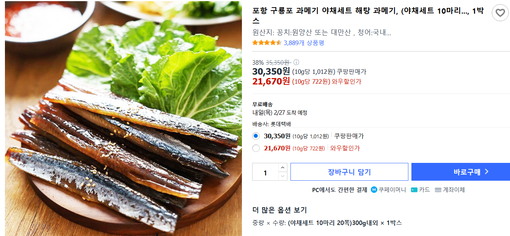Click the bank transfer icon
The width and height of the screenshot is (510, 236).
pos(438,190)
